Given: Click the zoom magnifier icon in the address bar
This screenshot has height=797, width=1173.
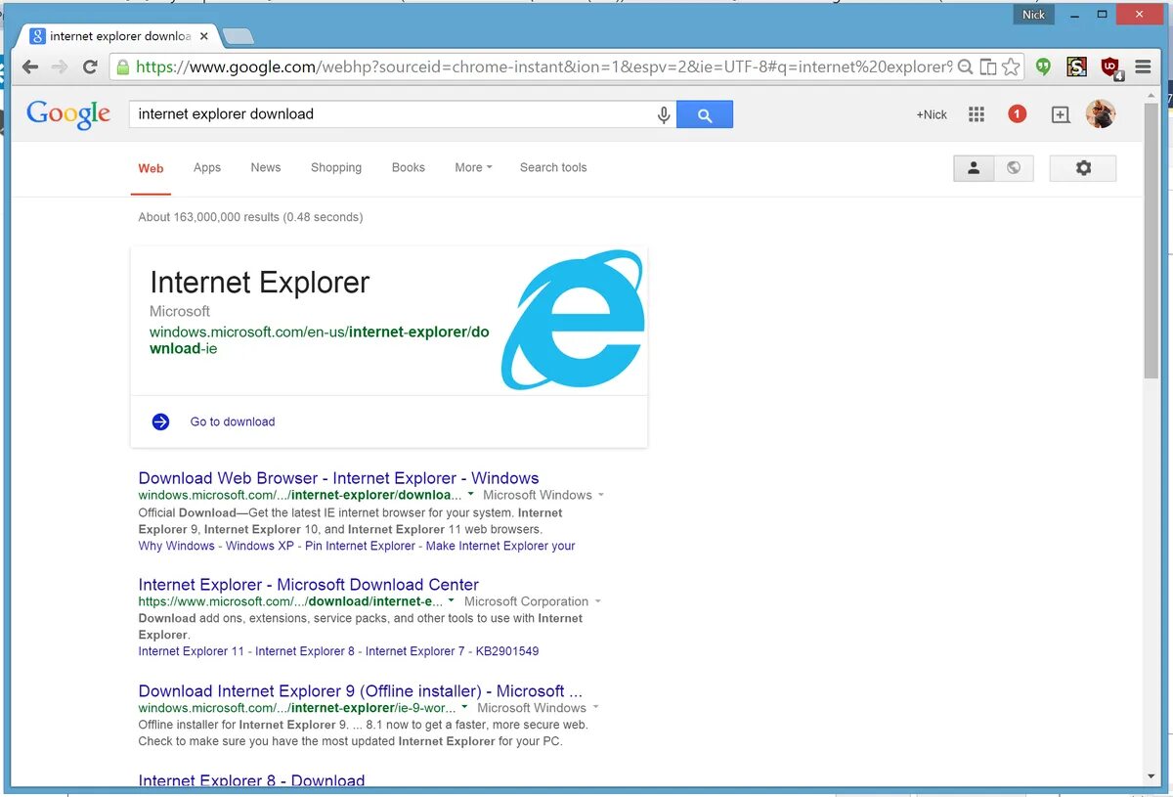Looking at the screenshot, I should 965,66.
